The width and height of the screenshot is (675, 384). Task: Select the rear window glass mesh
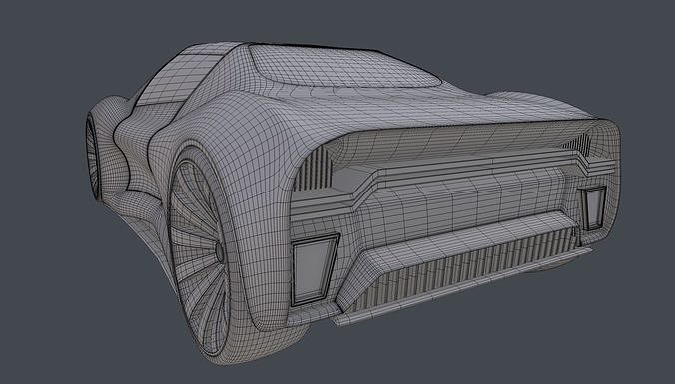(344, 66)
